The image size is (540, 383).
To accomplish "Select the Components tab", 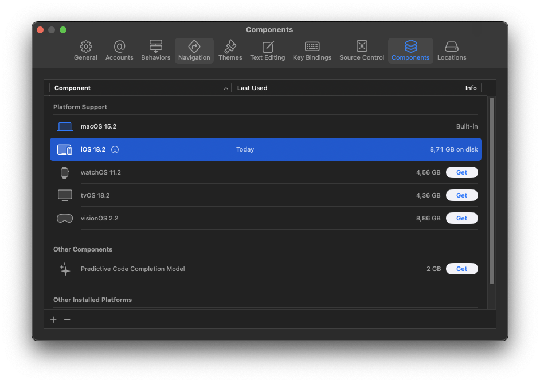I will (x=410, y=51).
